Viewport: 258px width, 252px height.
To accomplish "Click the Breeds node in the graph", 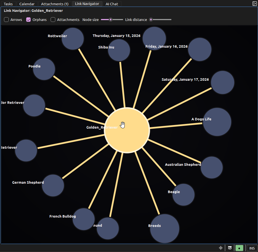I will click(x=164, y=228).
